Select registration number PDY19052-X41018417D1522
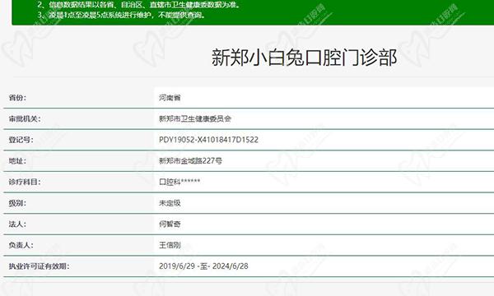The height and width of the screenshot is (296, 494). [208, 140]
